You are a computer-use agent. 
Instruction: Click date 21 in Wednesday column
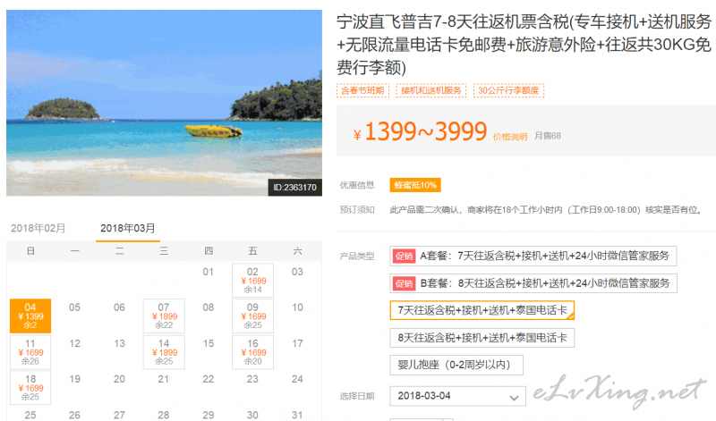[x=164, y=379]
